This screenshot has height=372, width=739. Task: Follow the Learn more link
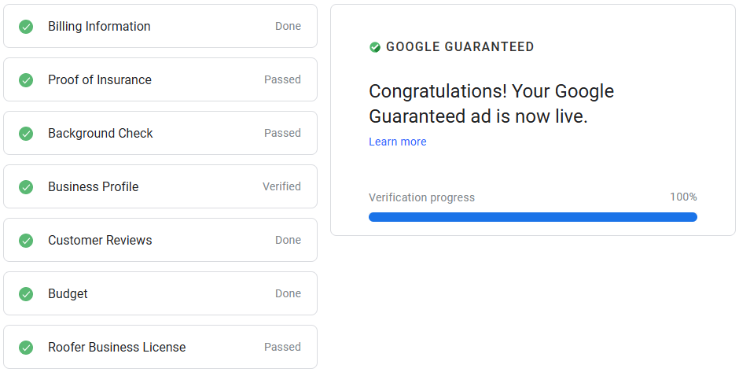click(398, 142)
